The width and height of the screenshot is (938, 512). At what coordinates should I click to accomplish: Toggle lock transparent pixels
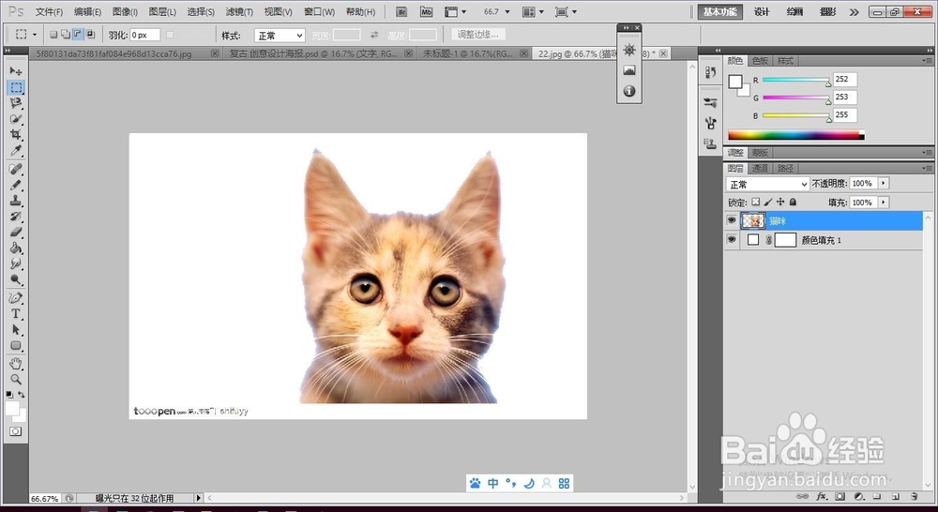[x=755, y=203]
